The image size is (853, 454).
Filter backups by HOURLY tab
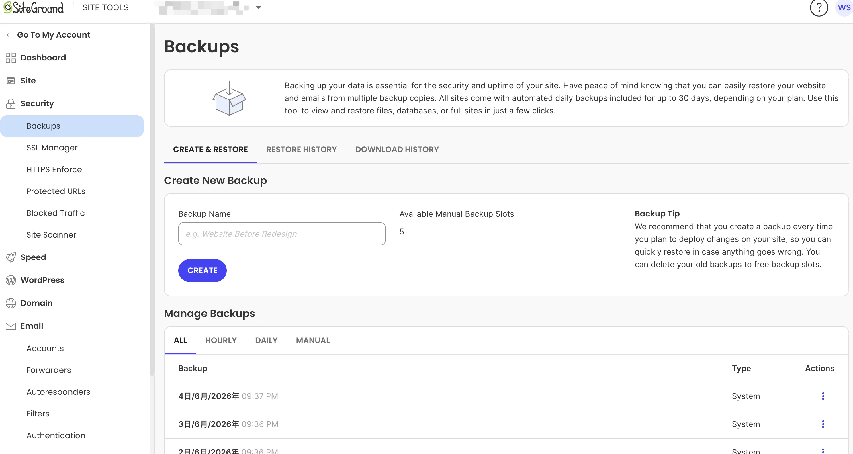(220, 340)
